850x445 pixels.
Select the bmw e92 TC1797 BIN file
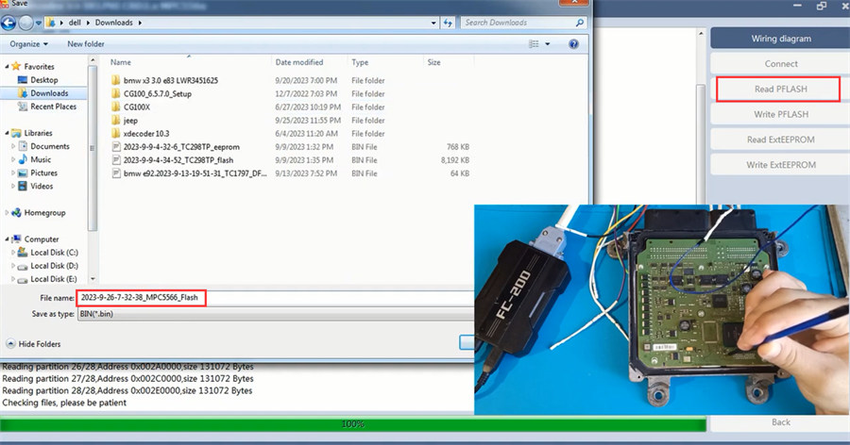point(195,173)
